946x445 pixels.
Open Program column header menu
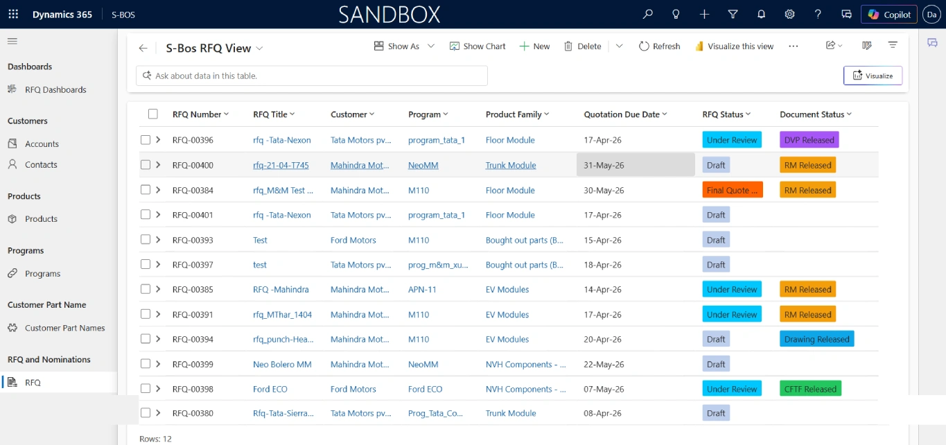(x=428, y=114)
